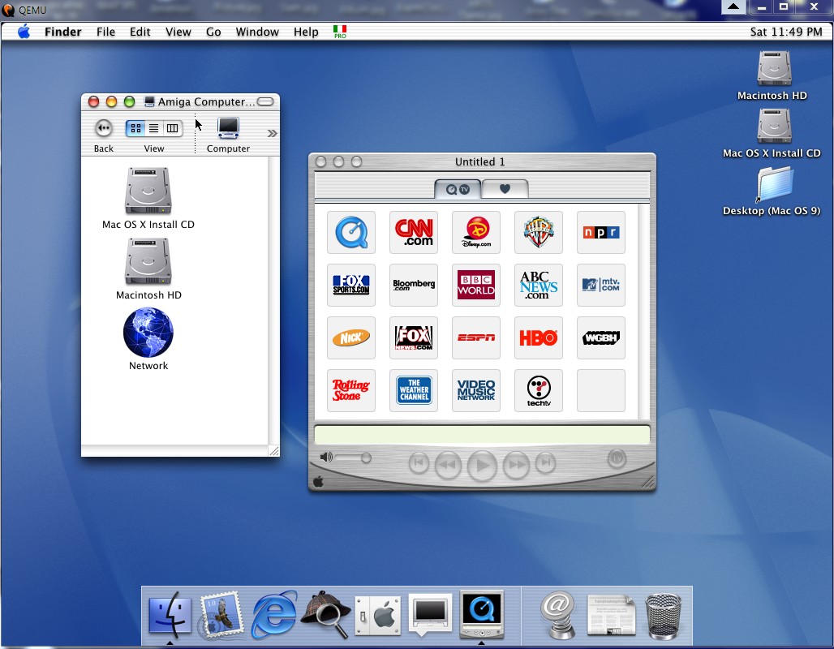Image resolution: width=834 pixels, height=649 pixels.
Task: Expand the Finder toolbar overflow chevron
Action: (272, 133)
